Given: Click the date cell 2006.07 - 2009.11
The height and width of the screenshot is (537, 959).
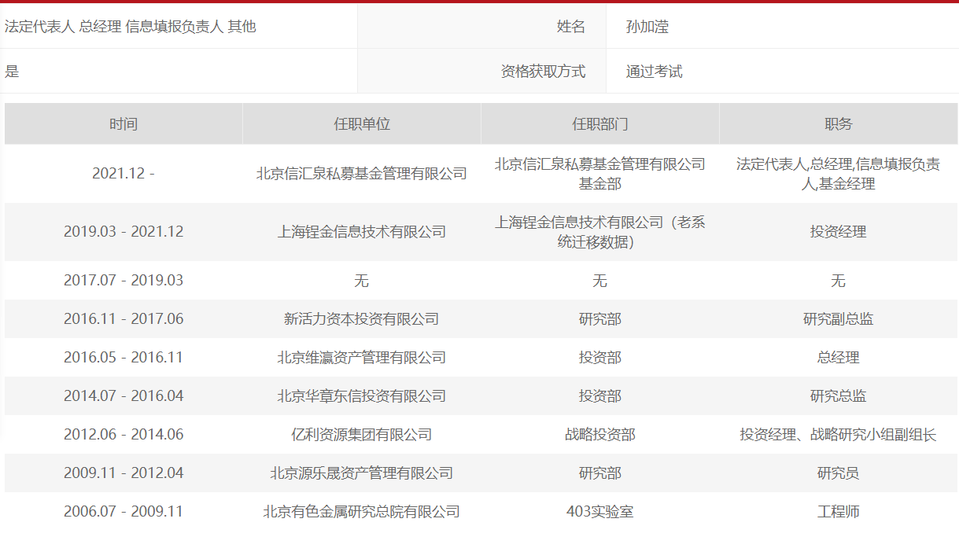Looking at the screenshot, I should coord(124,512).
